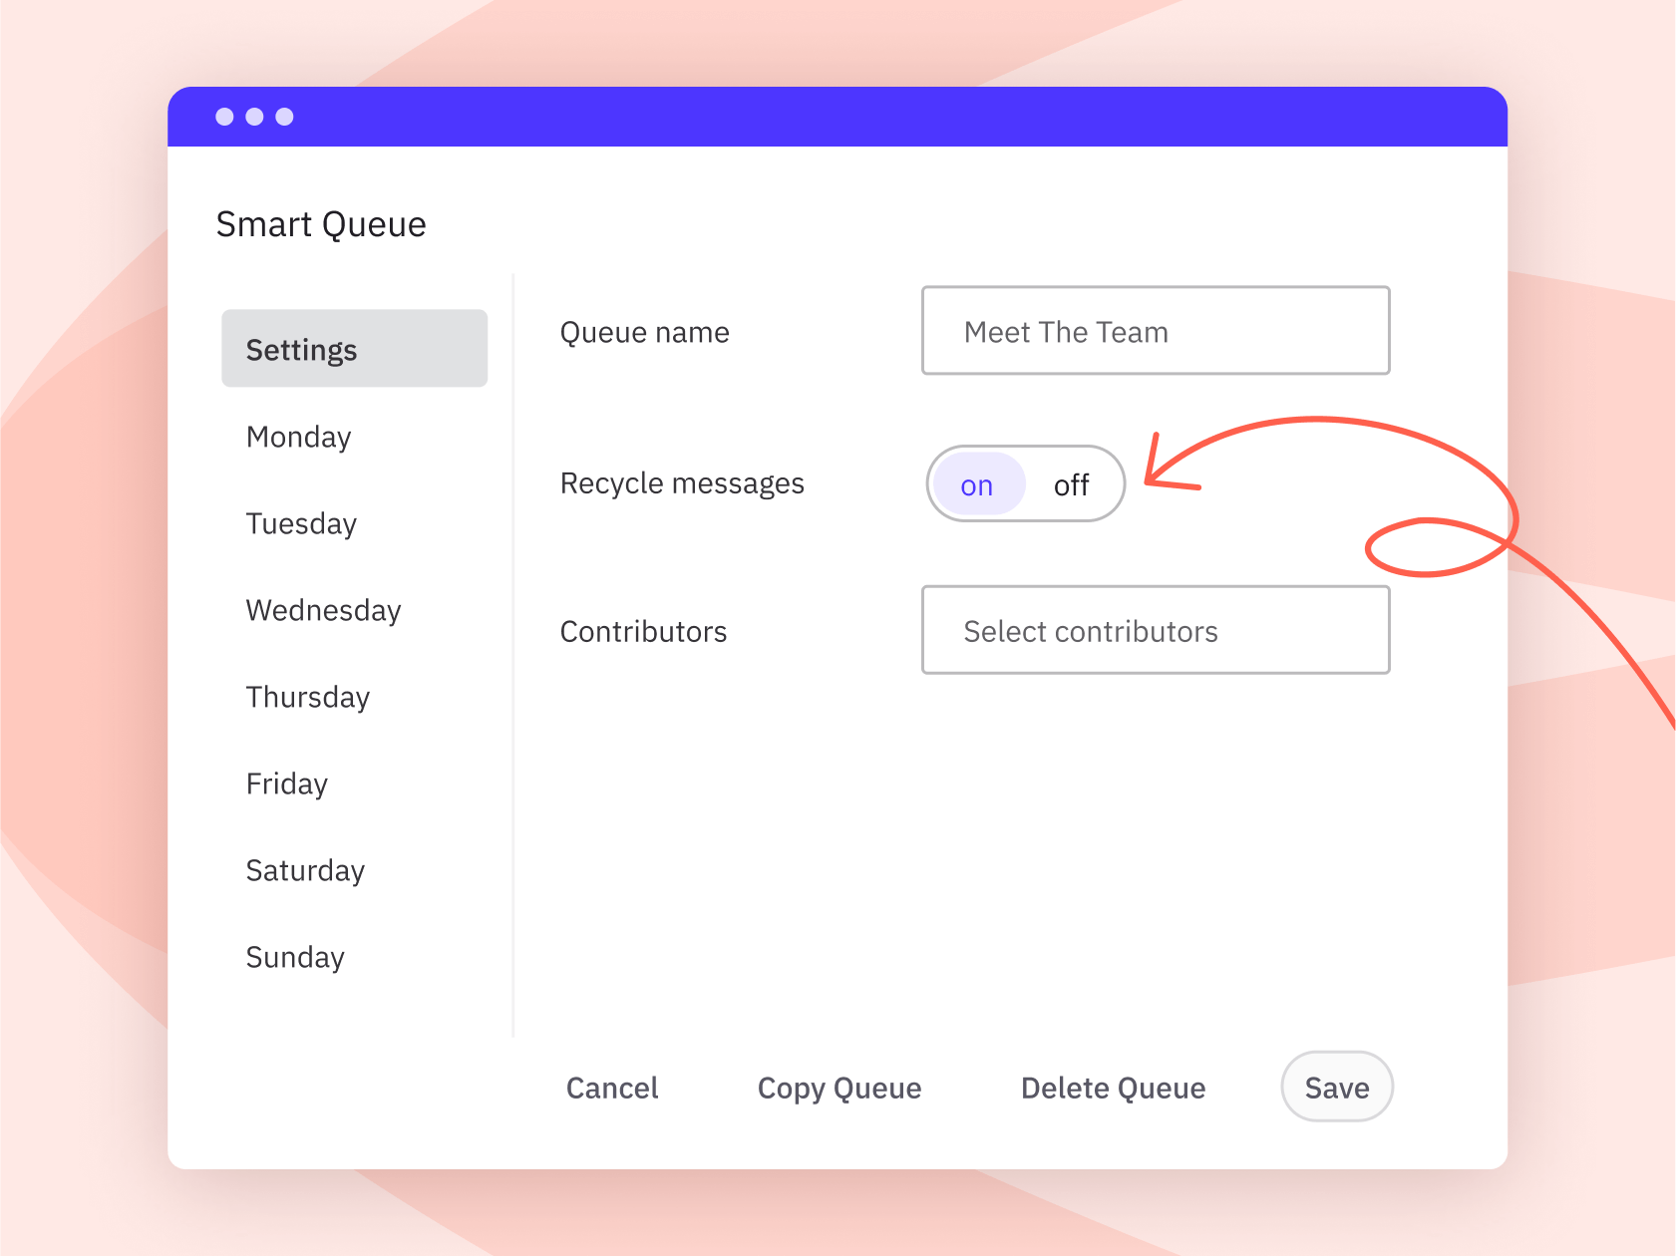Viewport: 1676px width, 1256px height.
Task: Choose Friday from the day list
Action: [x=287, y=784]
